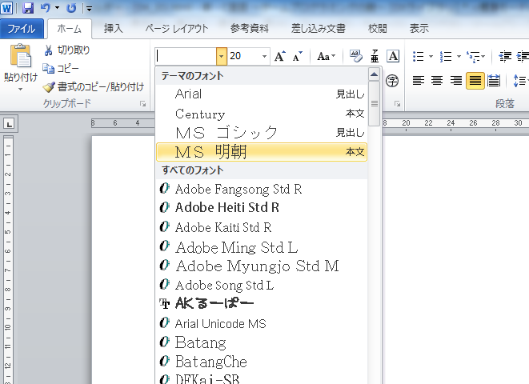Open the ファイル tab
The width and height of the screenshot is (529, 384).
point(22,29)
